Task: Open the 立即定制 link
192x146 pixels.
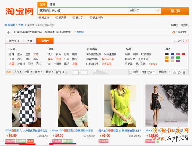Action: tap(79, 32)
